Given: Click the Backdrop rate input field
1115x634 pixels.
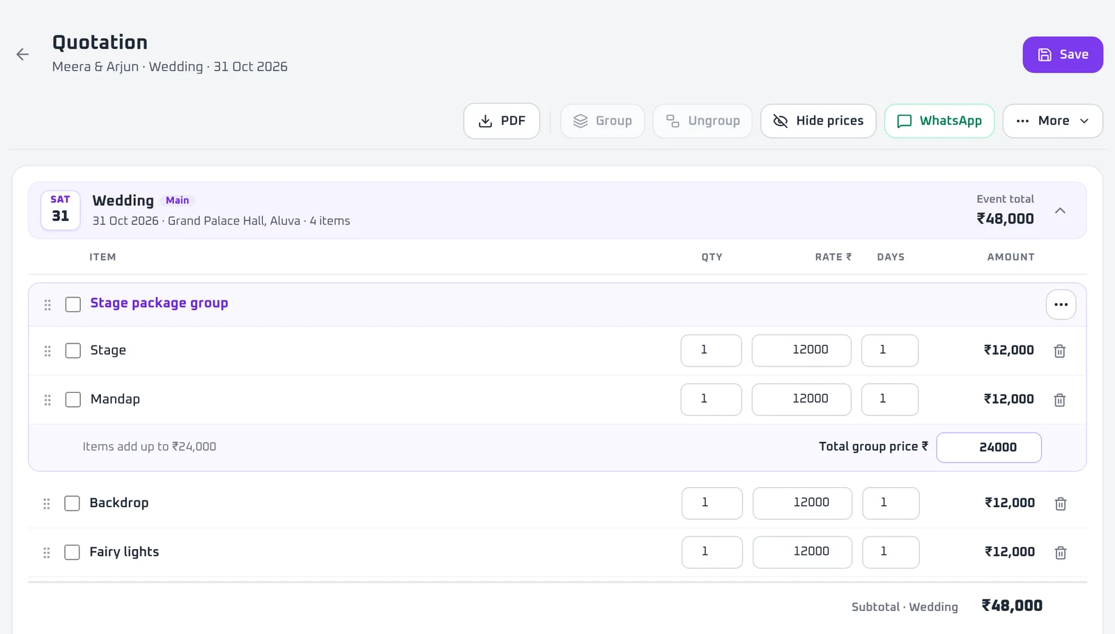Looking at the screenshot, I should pos(802,503).
